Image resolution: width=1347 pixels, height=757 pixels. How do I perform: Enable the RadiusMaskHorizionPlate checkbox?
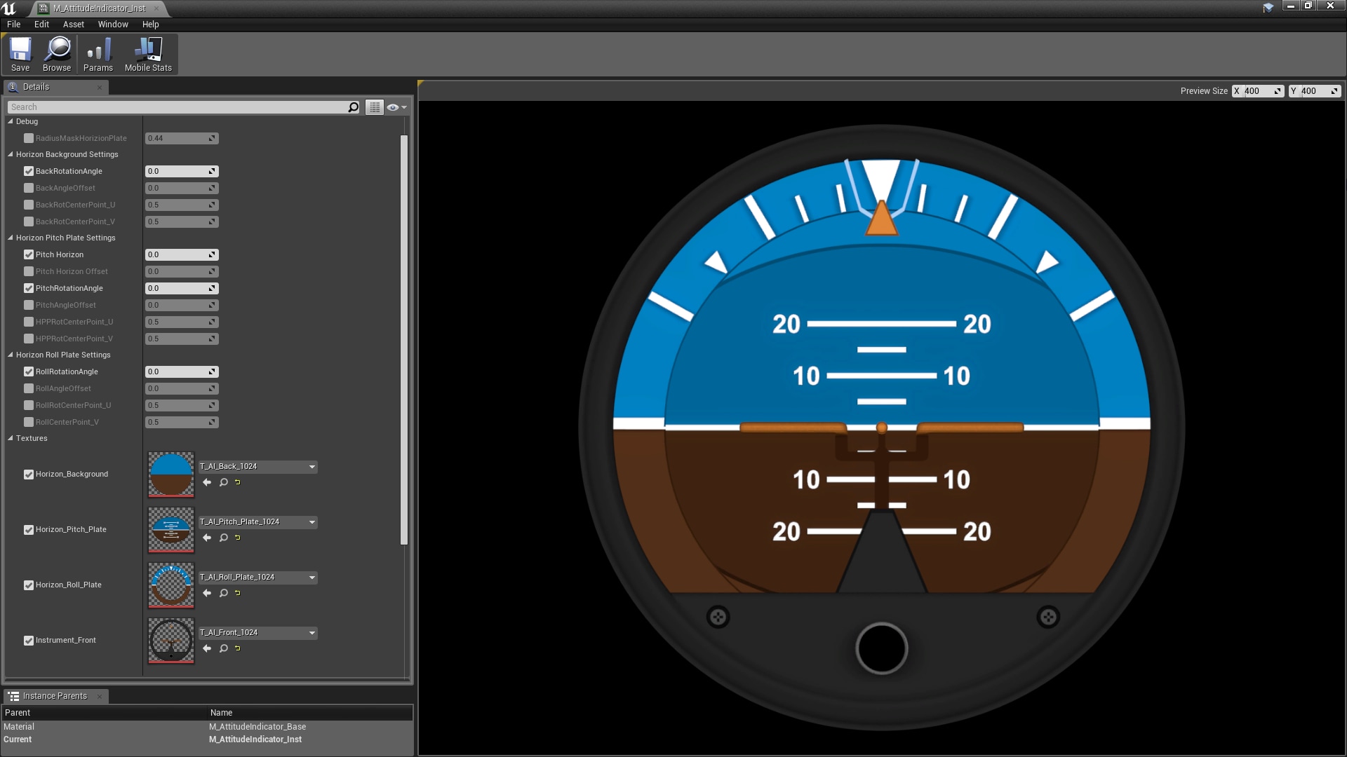pyautogui.click(x=29, y=139)
